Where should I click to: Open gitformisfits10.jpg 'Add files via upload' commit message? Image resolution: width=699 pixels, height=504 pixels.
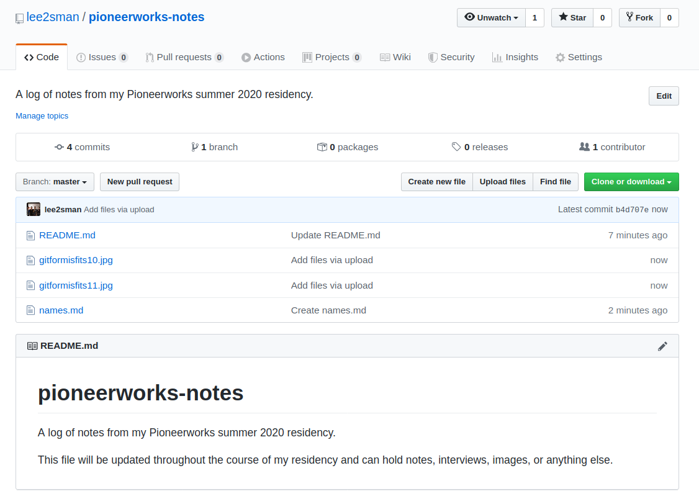(x=332, y=260)
